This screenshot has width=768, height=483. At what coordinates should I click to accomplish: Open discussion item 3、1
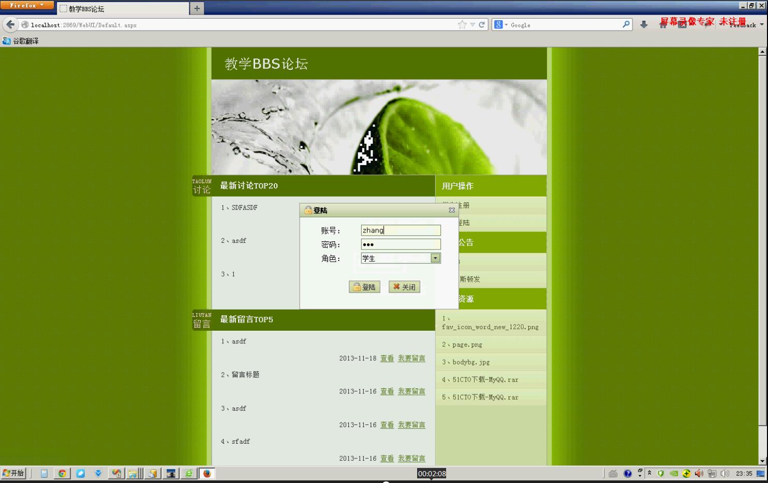(x=228, y=274)
